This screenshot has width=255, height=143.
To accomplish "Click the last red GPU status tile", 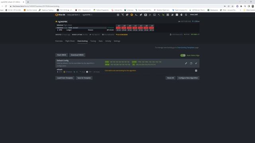I will click(x=151, y=28).
